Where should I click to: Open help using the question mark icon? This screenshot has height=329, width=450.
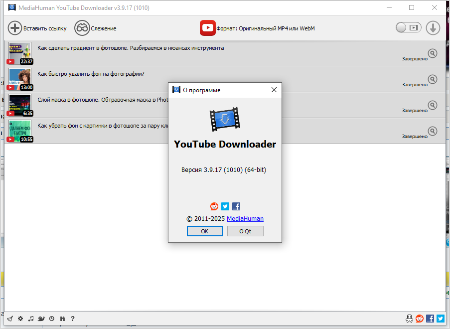72,319
